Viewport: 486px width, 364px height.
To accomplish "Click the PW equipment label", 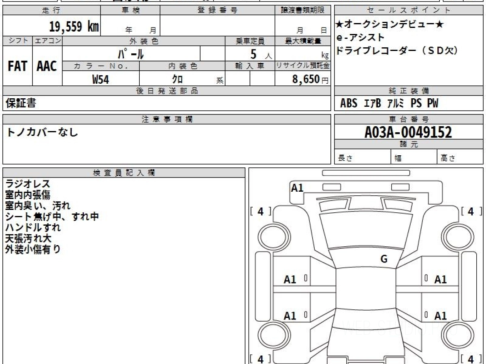I will click(x=433, y=104).
